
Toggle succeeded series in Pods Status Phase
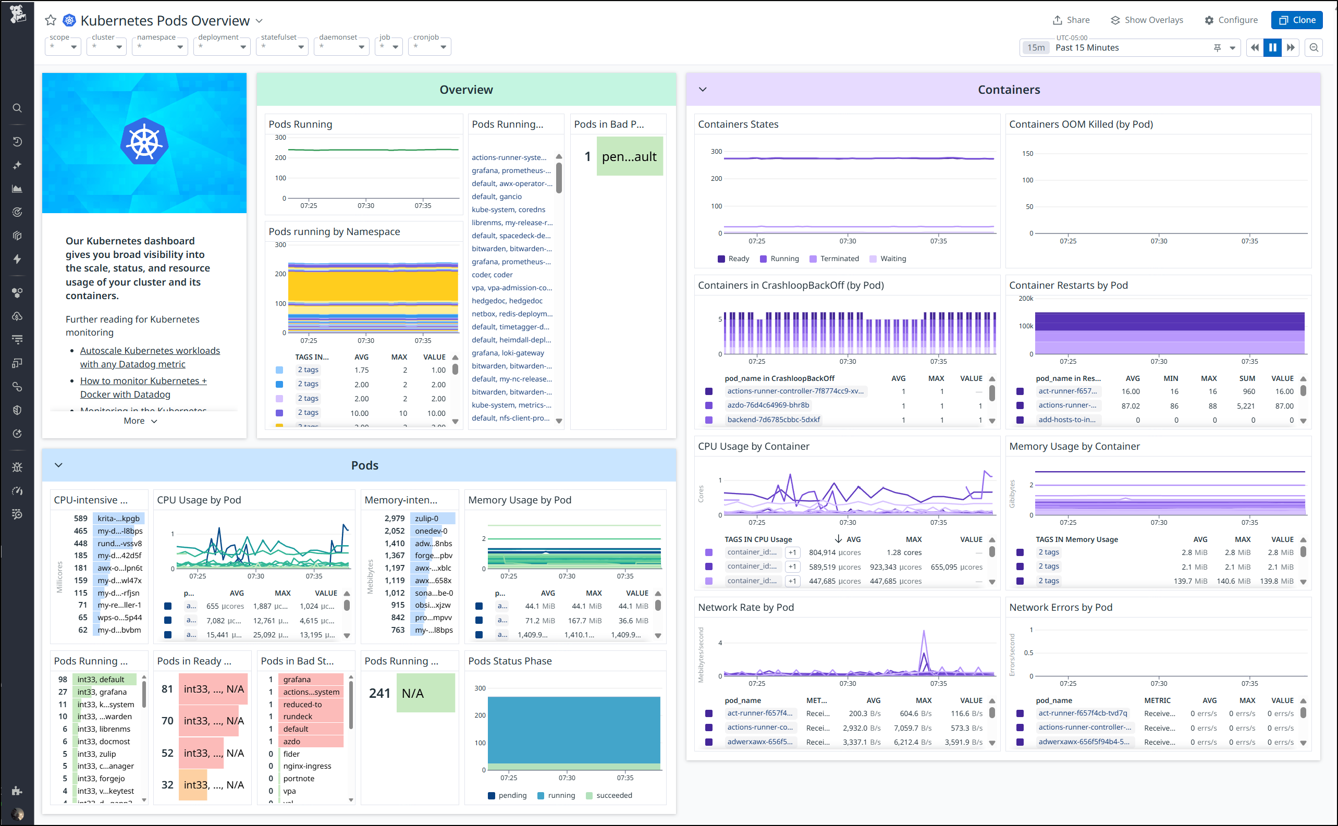(609, 795)
